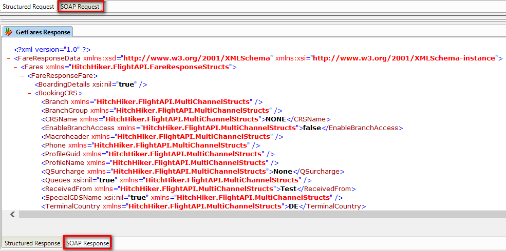Click the XMLSchema namespace URL
Image resolution: width=506 pixels, height=251 pixels.
[197, 58]
